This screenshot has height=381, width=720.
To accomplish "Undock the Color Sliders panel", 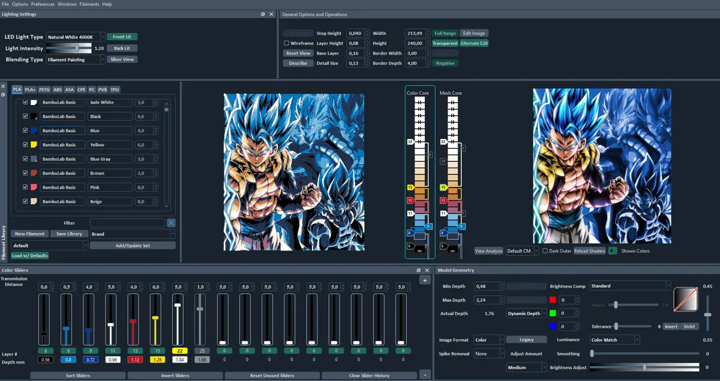I will (419, 270).
